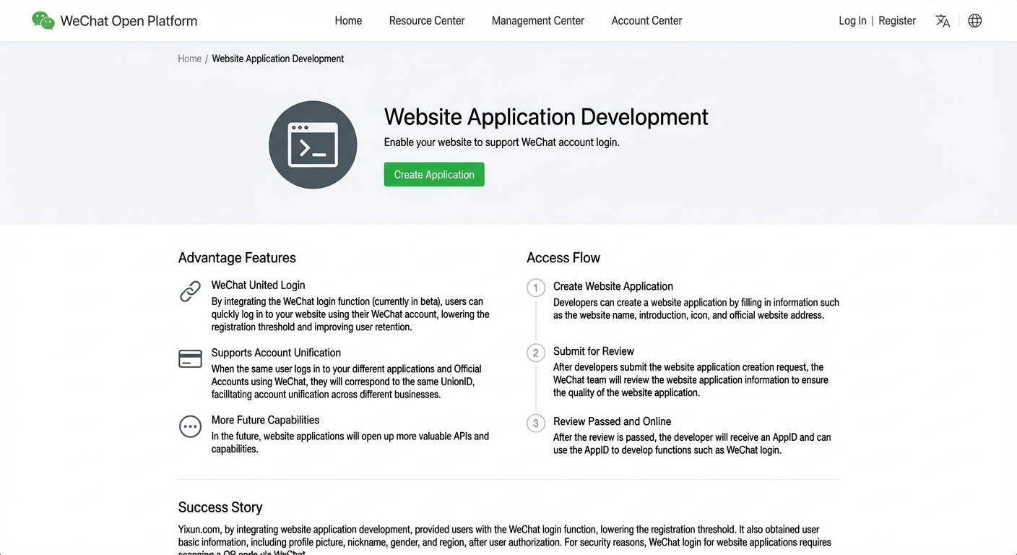Click the Access Flow heading

pos(563,258)
